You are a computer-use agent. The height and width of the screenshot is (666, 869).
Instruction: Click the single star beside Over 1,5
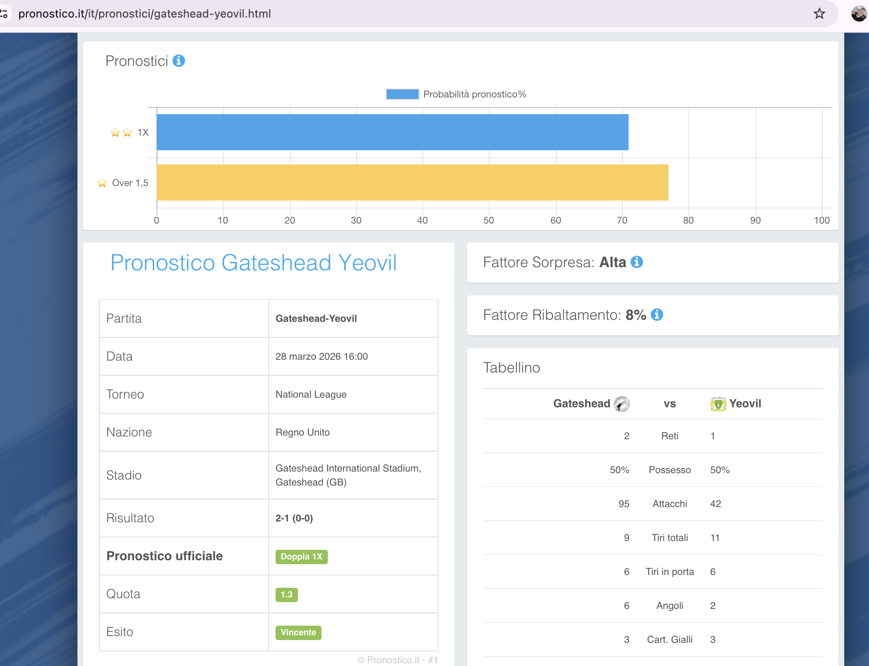[102, 183]
